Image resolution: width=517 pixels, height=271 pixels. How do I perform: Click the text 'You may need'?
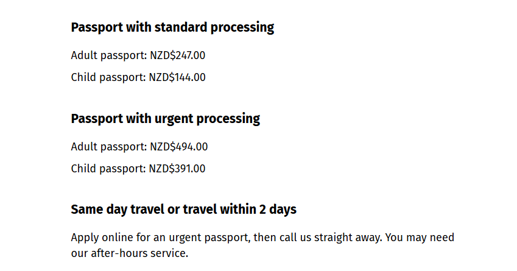point(420,238)
